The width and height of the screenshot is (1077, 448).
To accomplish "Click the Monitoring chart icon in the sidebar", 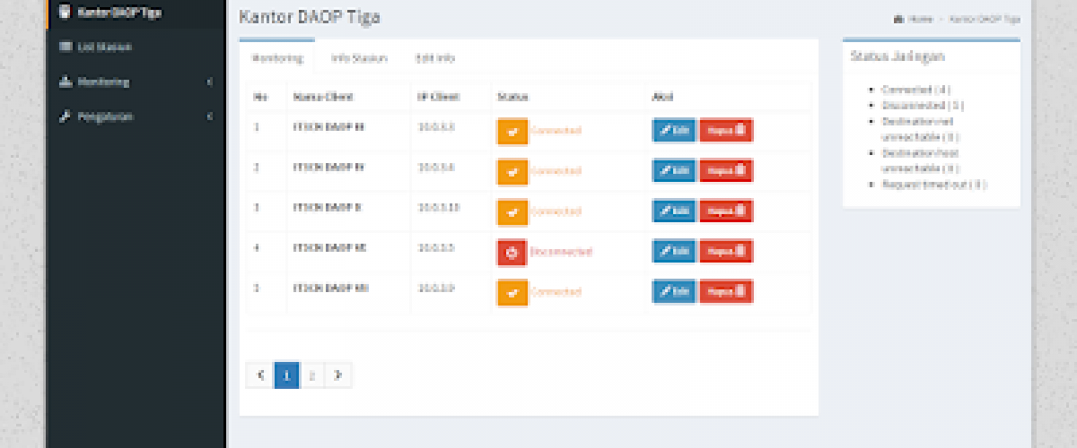I will tap(65, 82).
